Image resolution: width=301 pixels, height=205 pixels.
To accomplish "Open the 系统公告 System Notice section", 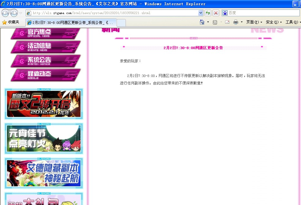I will pos(46,61).
